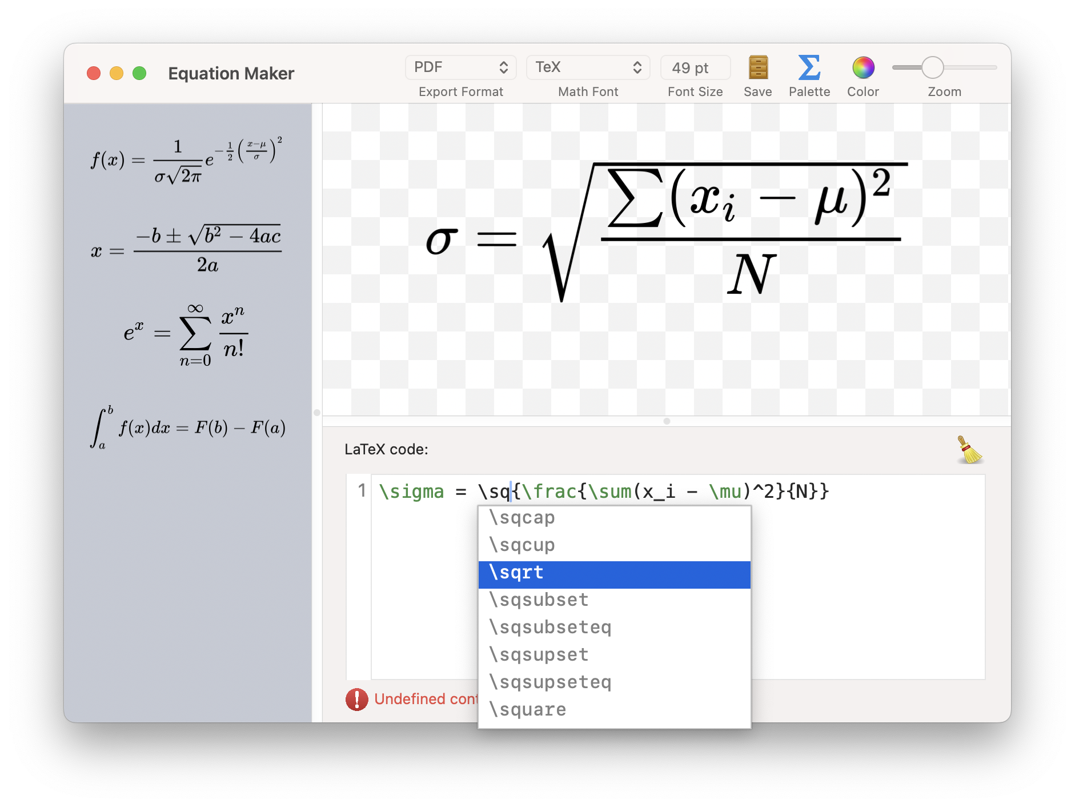Image resolution: width=1075 pixels, height=807 pixels.
Task: Click the Undefined control error message
Action: [426, 699]
